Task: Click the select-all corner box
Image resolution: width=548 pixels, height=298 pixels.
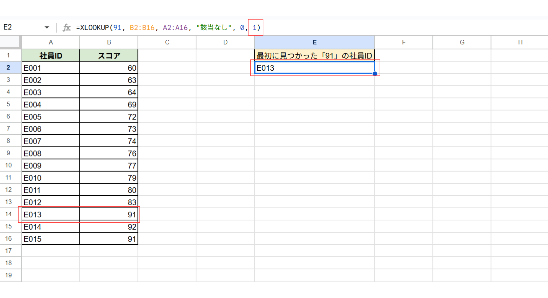Action: [10, 42]
